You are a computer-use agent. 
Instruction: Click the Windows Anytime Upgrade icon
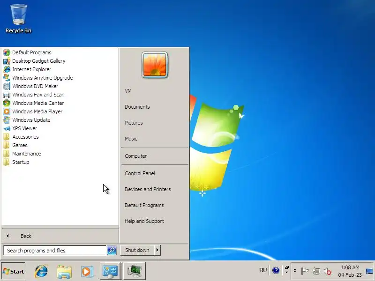pyautogui.click(x=7, y=78)
